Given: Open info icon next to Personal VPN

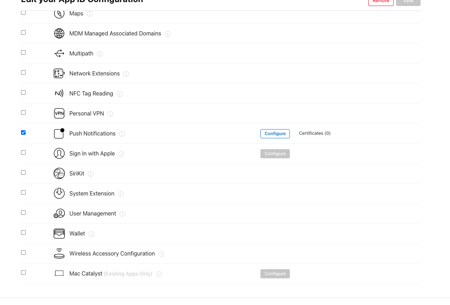Looking at the screenshot, I should point(110,114).
